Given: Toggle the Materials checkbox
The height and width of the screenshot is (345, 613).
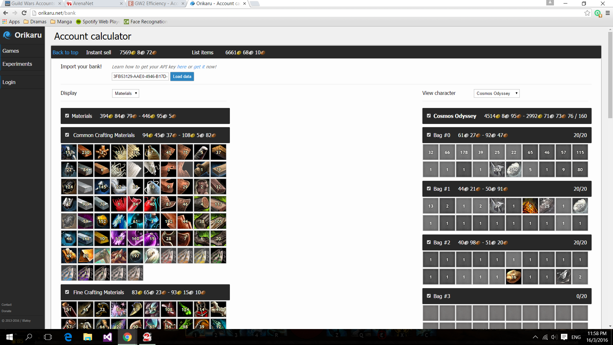Looking at the screenshot, I should point(67,116).
